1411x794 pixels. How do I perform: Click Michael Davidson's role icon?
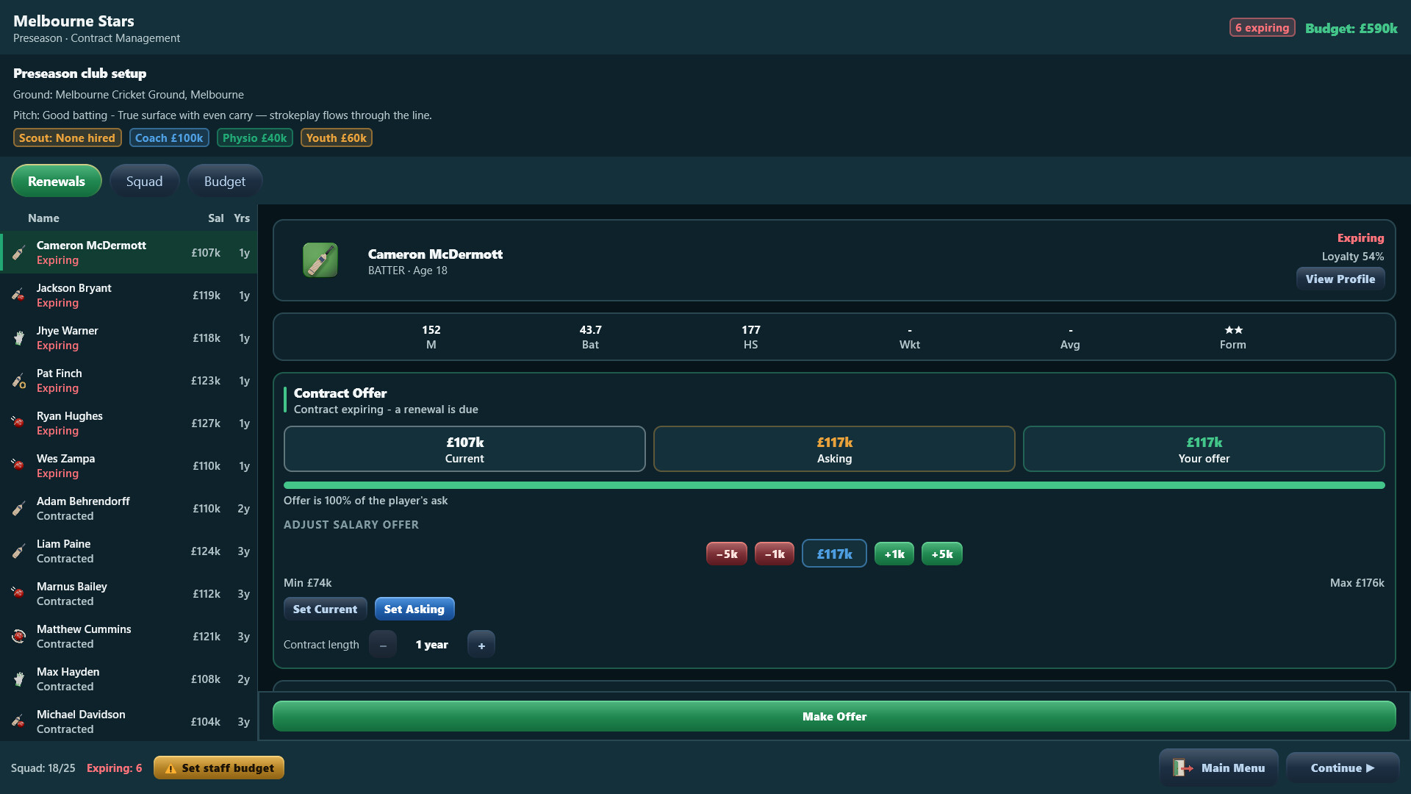[19, 722]
